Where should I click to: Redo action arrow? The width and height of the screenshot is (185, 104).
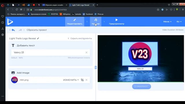click(x=20, y=30)
